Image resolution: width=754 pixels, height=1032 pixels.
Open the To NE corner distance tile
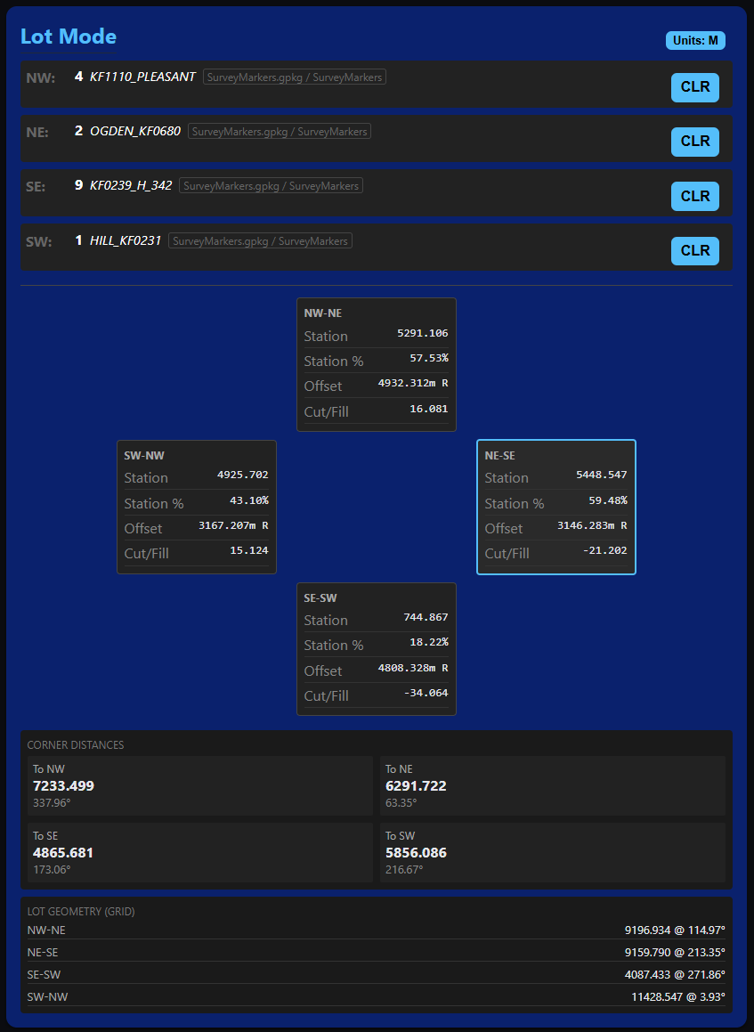click(x=552, y=786)
